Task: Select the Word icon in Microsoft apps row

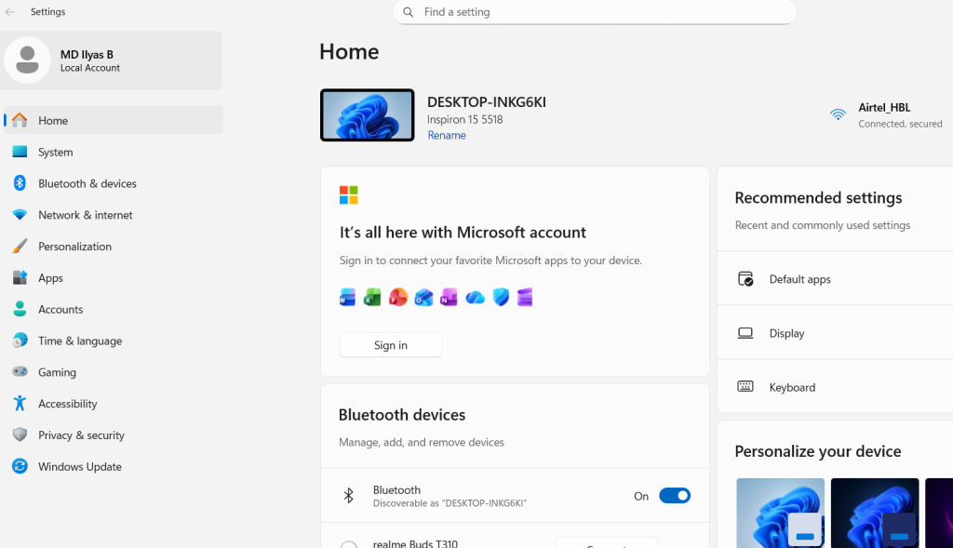Action: (x=347, y=297)
